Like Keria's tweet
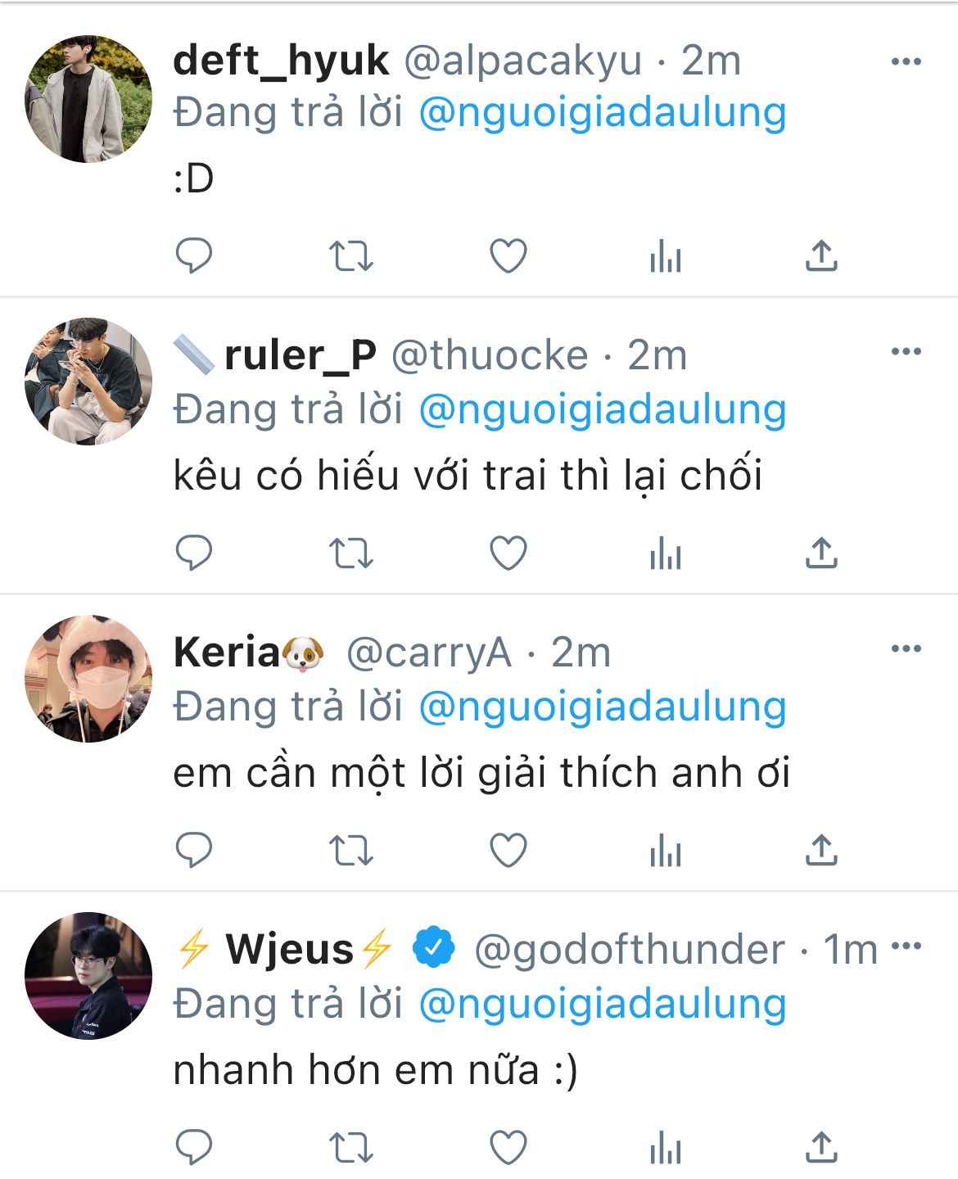The image size is (958, 1179). tap(508, 851)
